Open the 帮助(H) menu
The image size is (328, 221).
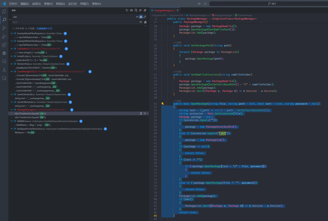coord(96,4)
